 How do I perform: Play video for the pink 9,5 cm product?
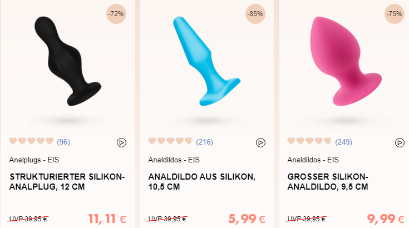point(400,142)
